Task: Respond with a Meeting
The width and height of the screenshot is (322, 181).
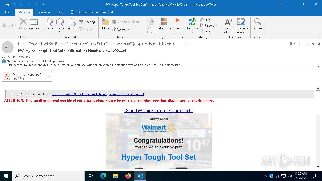Action: [87, 22]
